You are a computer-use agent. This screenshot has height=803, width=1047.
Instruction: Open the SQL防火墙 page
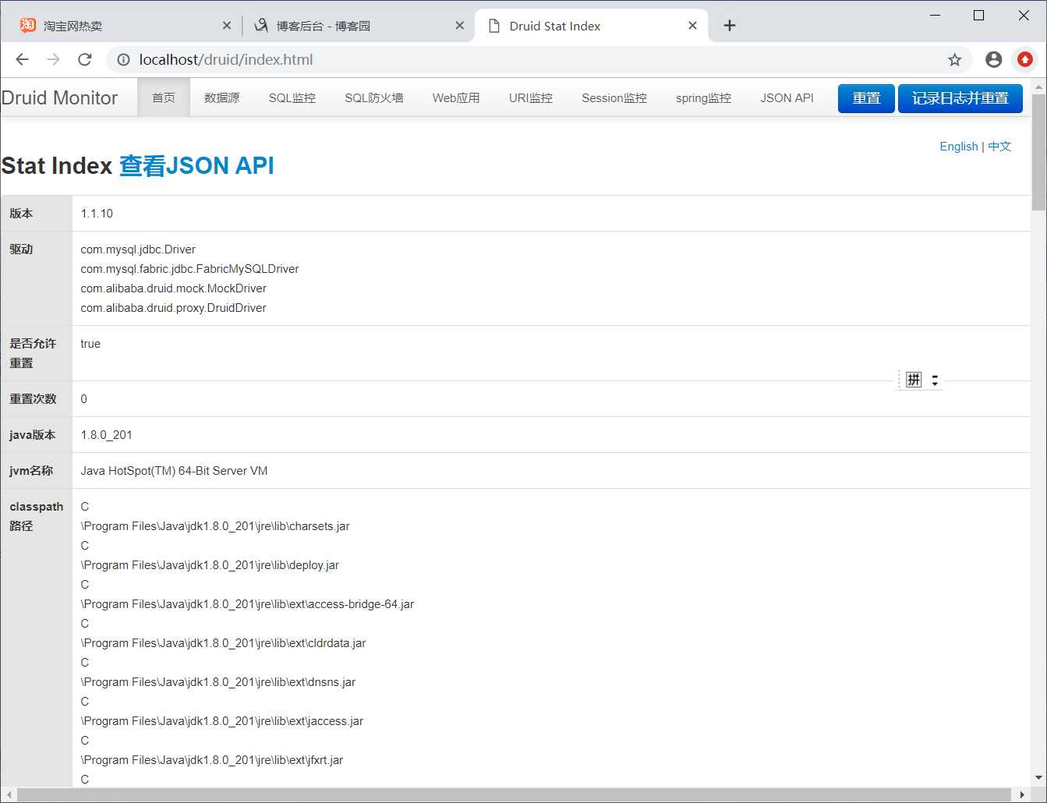374,97
